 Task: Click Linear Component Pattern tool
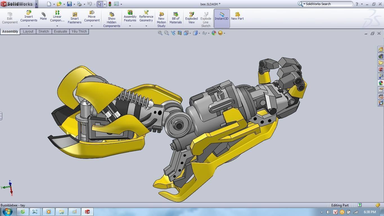(x=57, y=16)
